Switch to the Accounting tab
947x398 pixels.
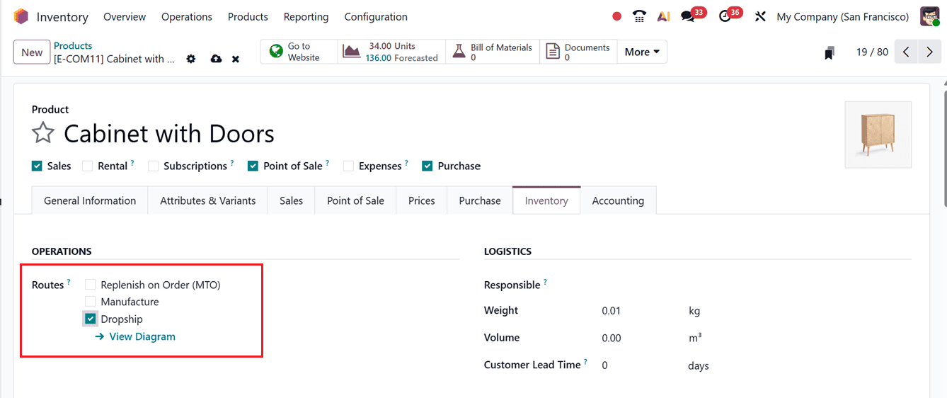tap(618, 200)
